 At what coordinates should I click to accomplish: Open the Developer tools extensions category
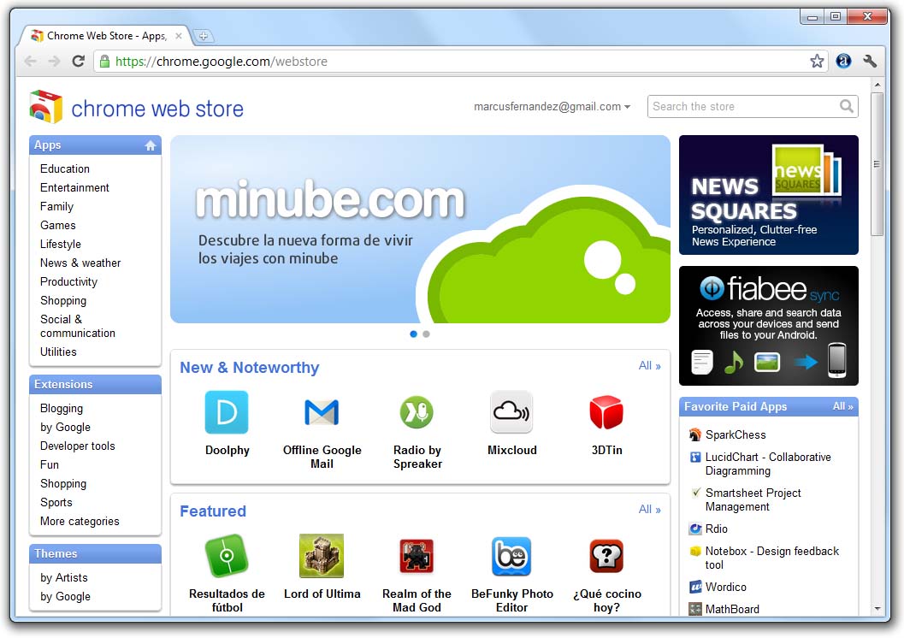(x=77, y=446)
